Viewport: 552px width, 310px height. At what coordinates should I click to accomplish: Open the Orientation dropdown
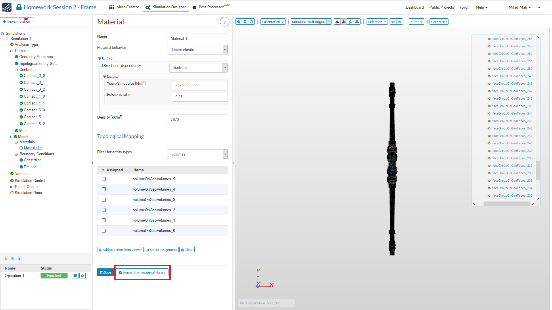(x=273, y=22)
